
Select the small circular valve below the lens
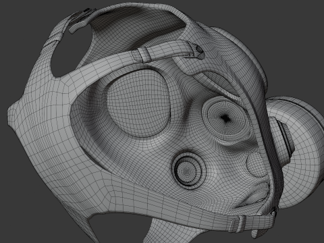pos(188,170)
